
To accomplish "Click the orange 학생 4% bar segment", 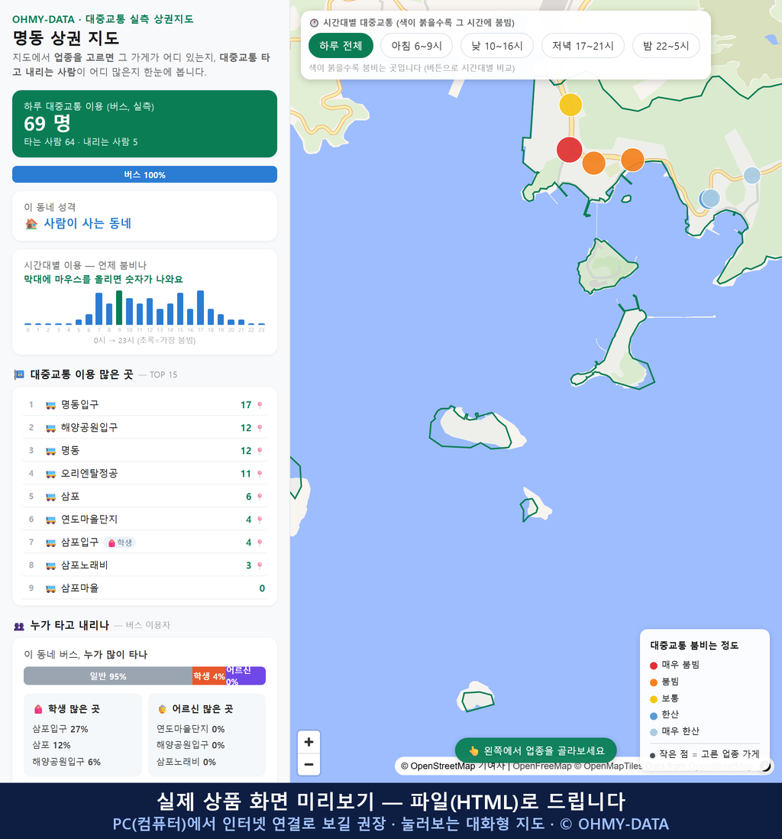I will pyautogui.click(x=209, y=675).
